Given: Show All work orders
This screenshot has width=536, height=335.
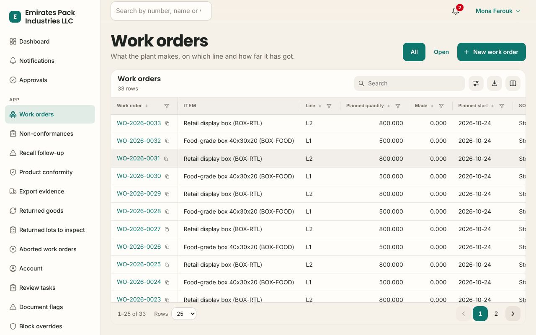Looking at the screenshot, I should tap(414, 52).
